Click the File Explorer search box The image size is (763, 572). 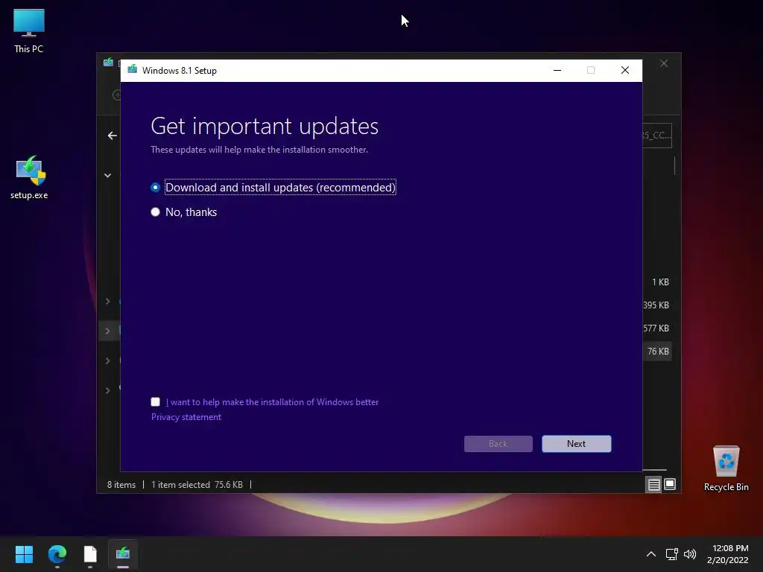click(x=657, y=136)
